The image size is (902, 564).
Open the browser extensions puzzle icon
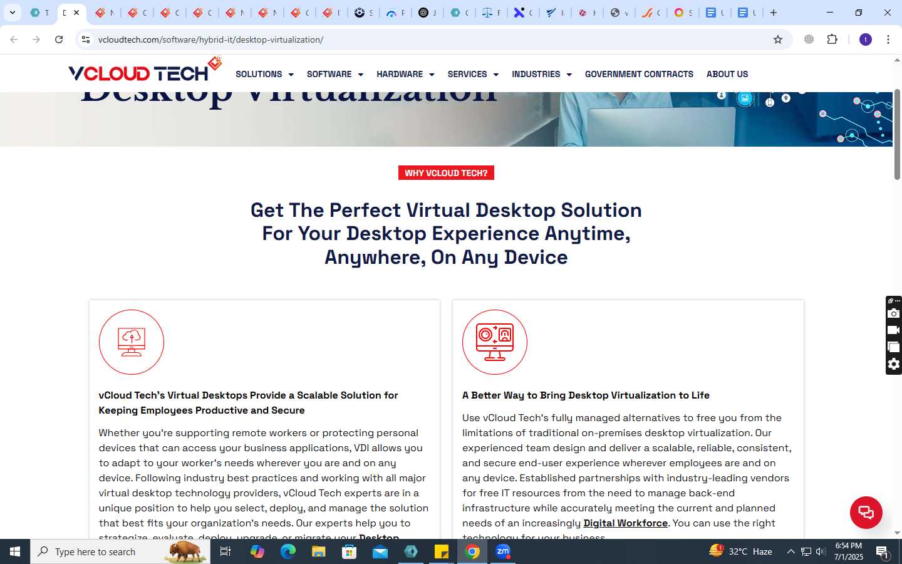click(x=832, y=39)
